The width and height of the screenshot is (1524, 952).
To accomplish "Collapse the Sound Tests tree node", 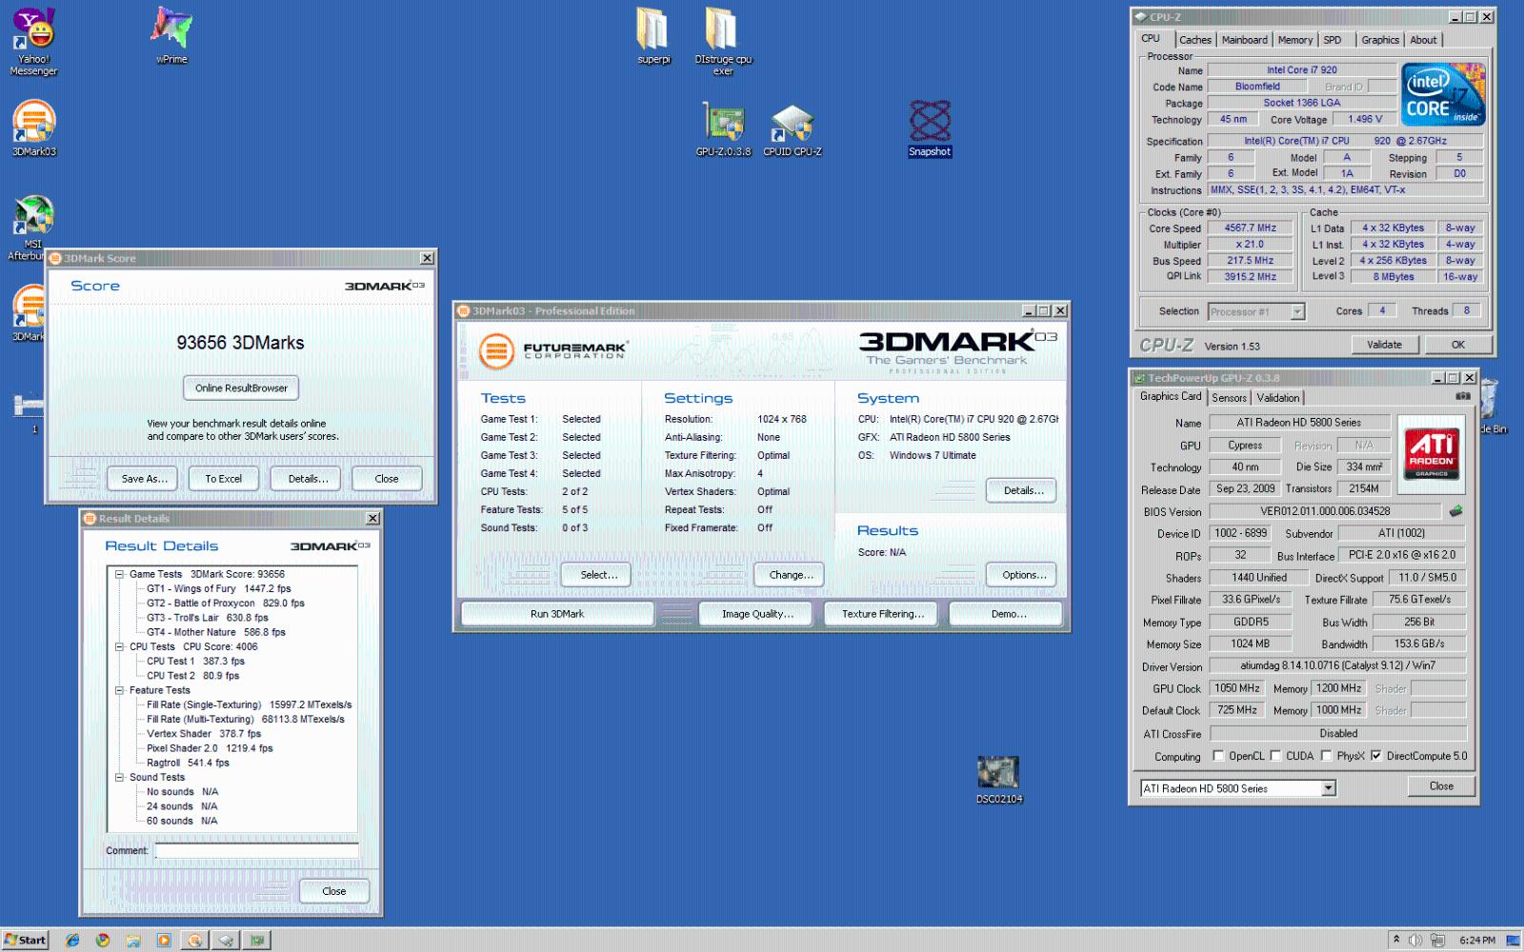I will tap(120, 777).
